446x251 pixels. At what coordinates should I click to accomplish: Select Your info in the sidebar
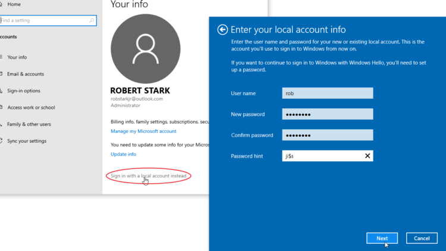pos(17,57)
